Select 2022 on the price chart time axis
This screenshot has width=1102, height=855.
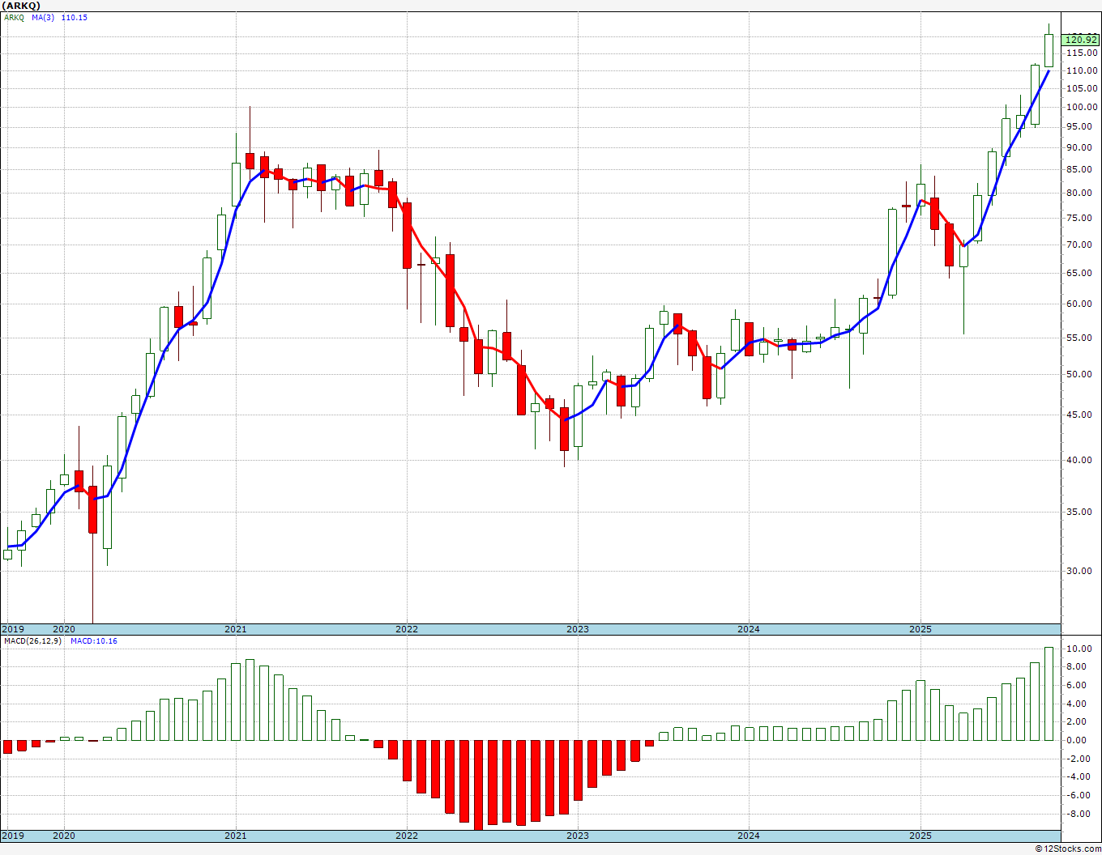tap(406, 629)
